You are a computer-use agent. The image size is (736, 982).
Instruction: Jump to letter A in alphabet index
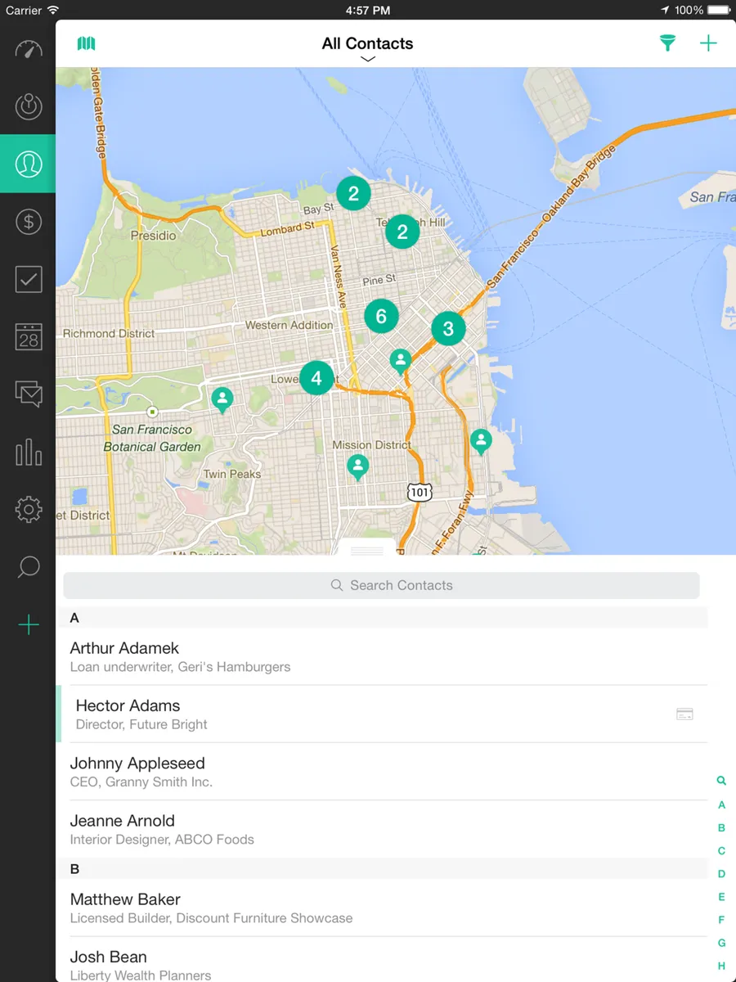(x=721, y=805)
